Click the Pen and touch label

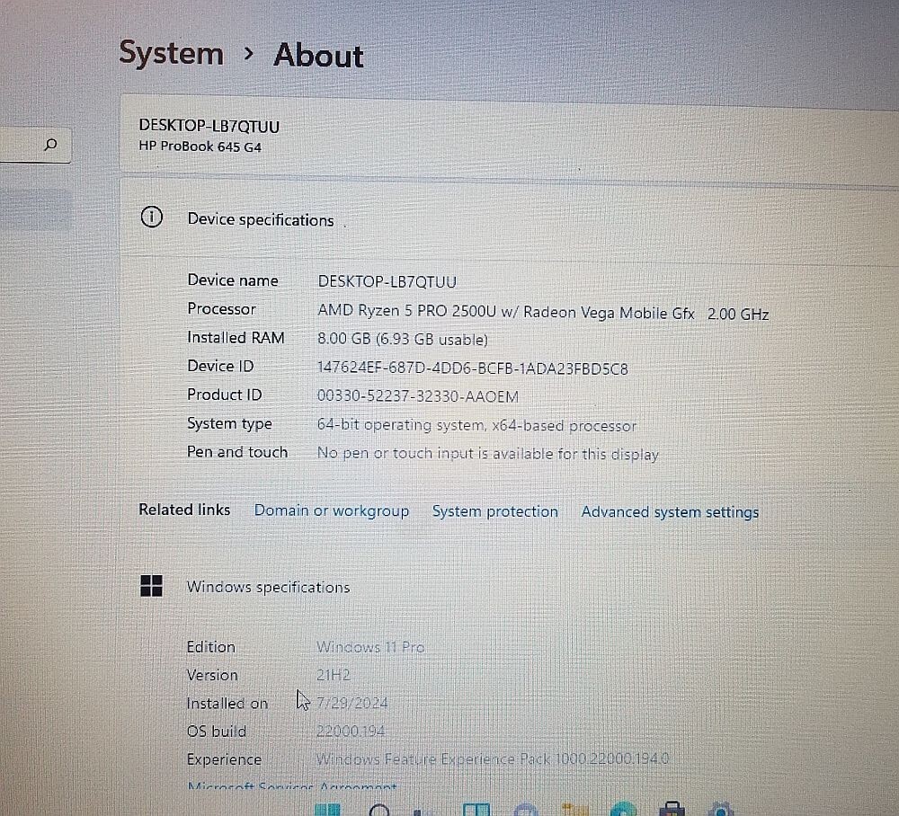pos(237,451)
